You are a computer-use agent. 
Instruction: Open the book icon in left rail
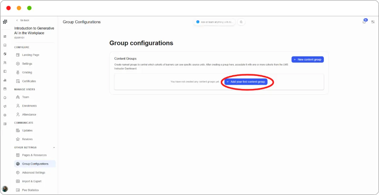coord(5,45)
